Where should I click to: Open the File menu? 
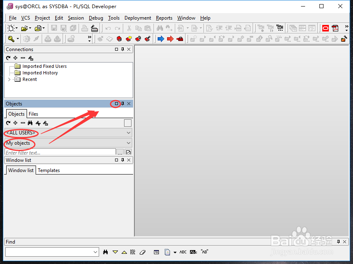tap(13, 18)
